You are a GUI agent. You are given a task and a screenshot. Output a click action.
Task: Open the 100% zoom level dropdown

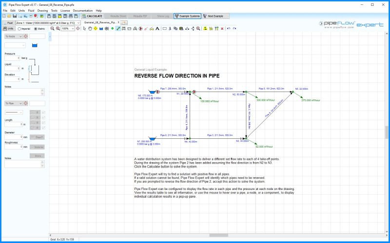click(68, 29)
